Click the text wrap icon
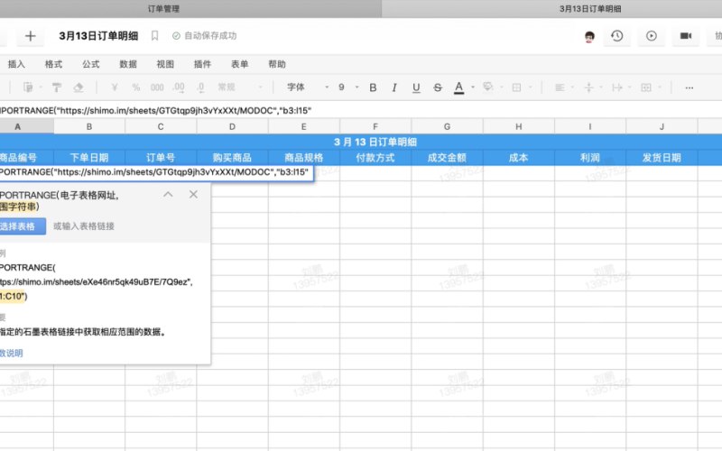 [616, 87]
